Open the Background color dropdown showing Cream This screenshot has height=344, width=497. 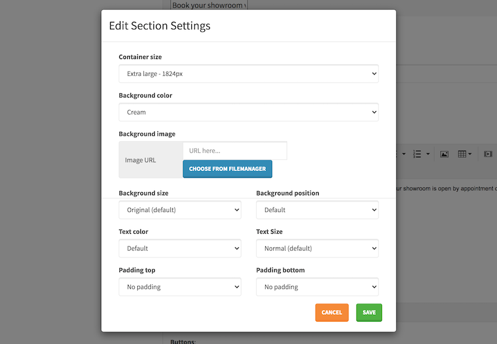(248, 112)
